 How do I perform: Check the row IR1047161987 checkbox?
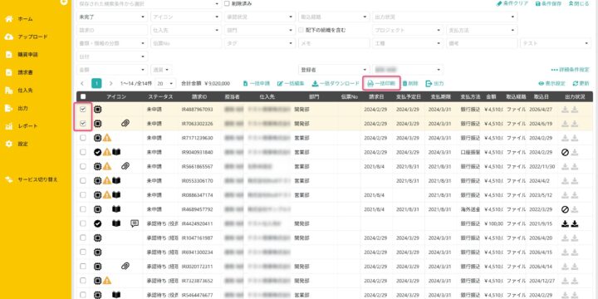pos(83,238)
